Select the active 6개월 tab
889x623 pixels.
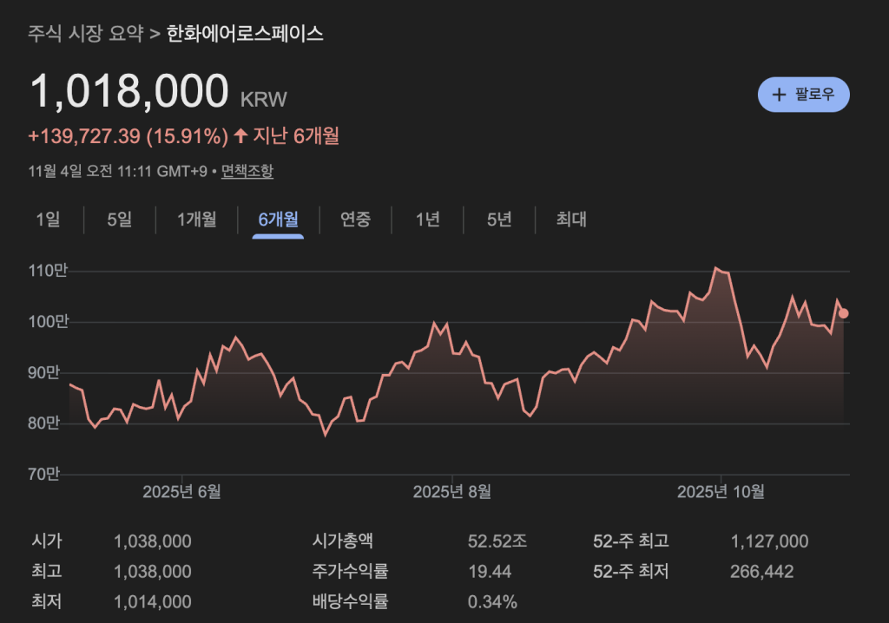click(278, 220)
